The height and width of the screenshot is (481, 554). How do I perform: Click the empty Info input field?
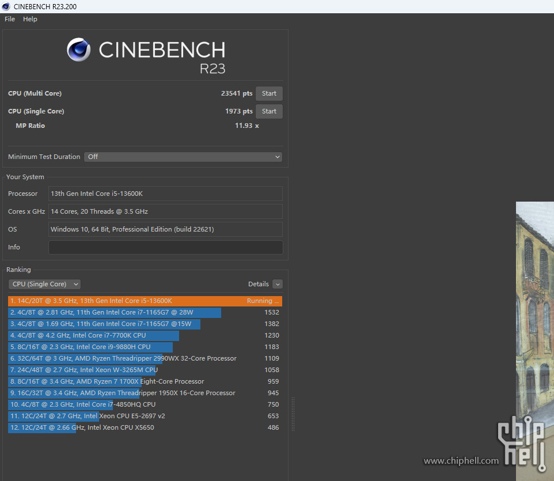165,247
